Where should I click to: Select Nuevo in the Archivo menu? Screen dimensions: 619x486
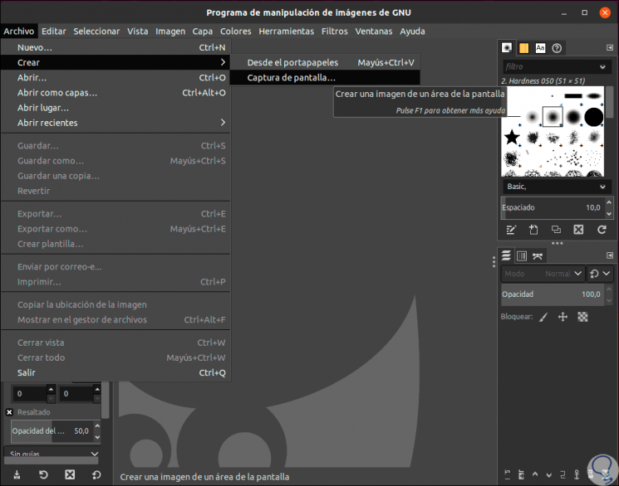pyautogui.click(x=115, y=47)
